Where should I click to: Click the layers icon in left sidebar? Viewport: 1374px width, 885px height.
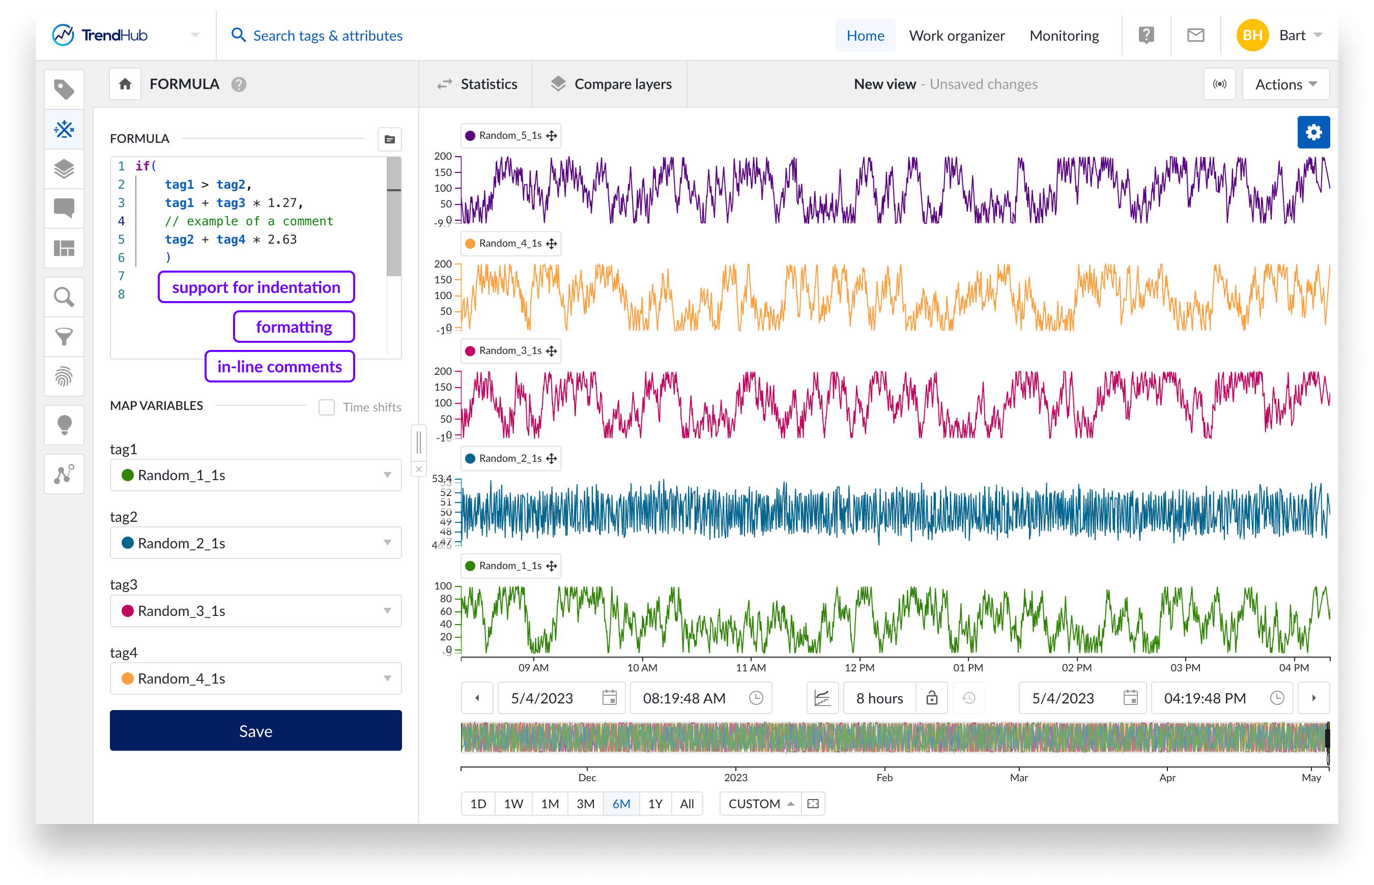click(x=64, y=169)
